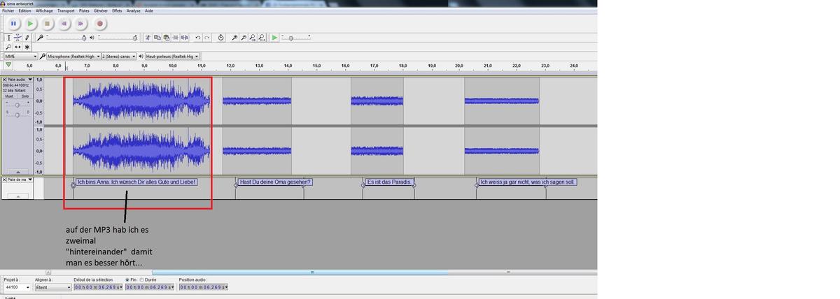
Task: Click the green Play button
Action: pyautogui.click(x=30, y=24)
